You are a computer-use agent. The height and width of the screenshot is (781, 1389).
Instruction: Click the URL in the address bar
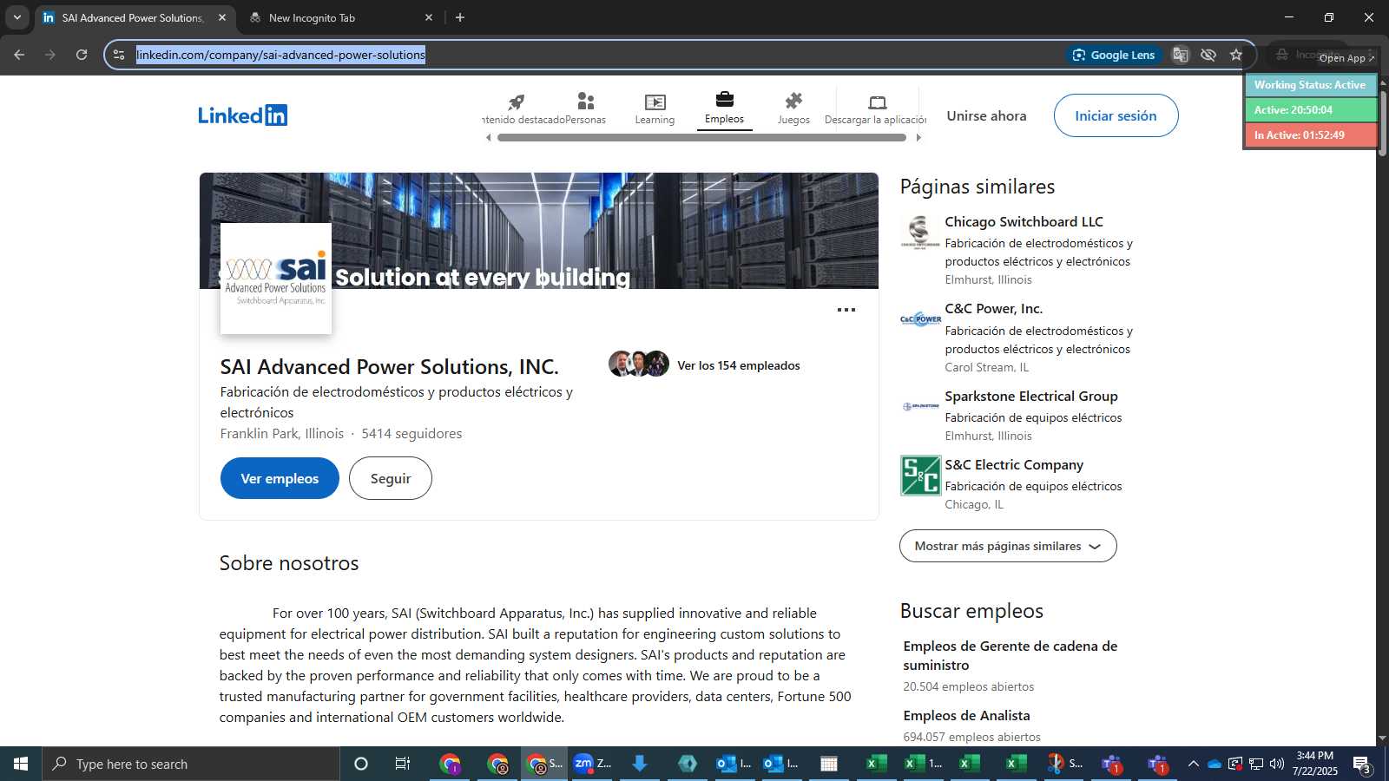(280, 55)
